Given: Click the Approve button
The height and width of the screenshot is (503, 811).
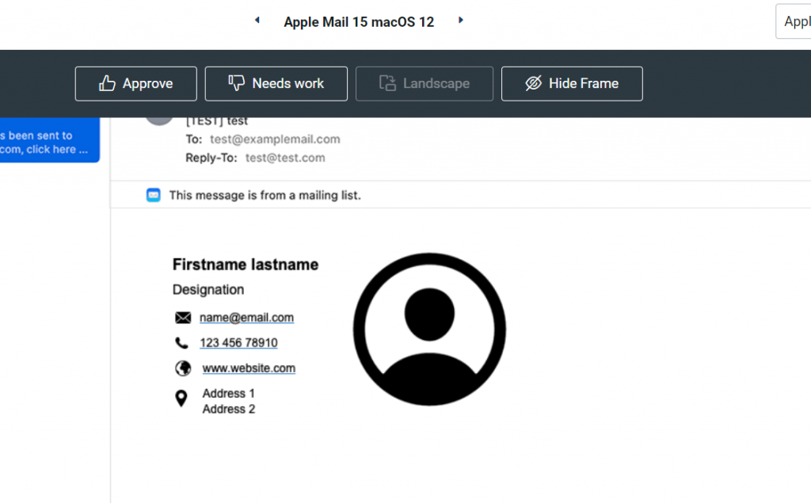Looking at the screenshot, I should point(136,84).
